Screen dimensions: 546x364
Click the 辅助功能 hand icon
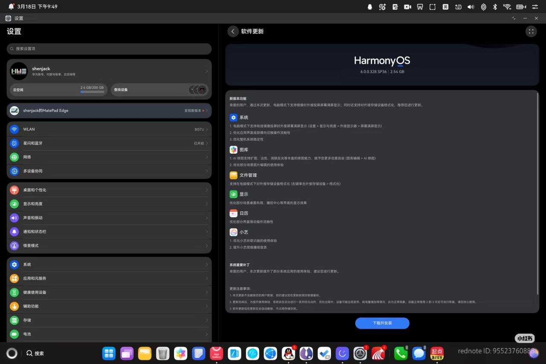[x=15, y=306]
